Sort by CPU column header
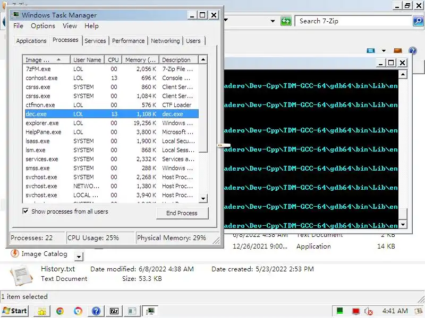This screenshot has height=318, width=425. 113,60
